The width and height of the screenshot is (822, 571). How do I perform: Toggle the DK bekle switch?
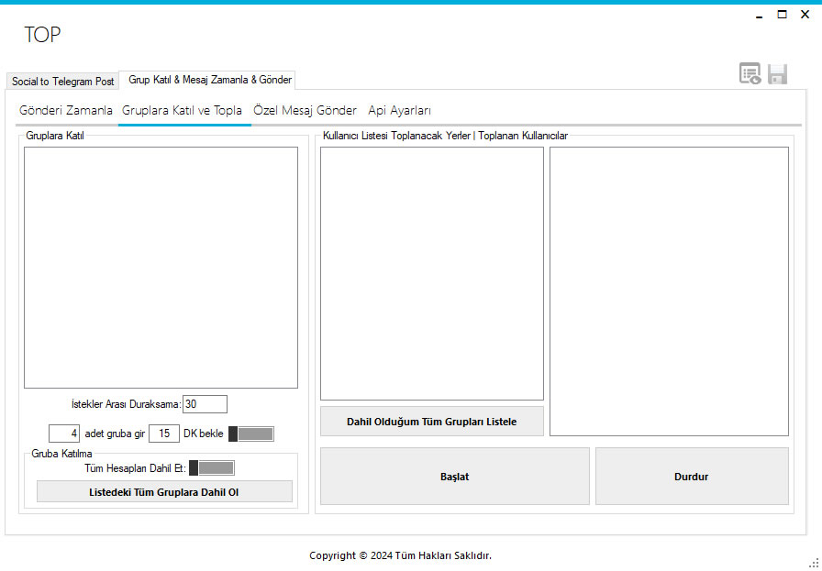(251, 434)
